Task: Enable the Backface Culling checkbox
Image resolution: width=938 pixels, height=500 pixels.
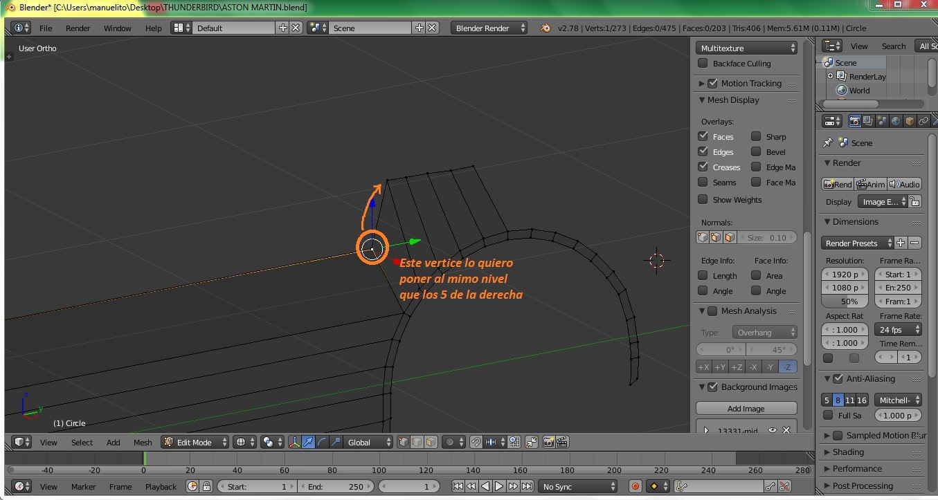Action: click(703, 64)
